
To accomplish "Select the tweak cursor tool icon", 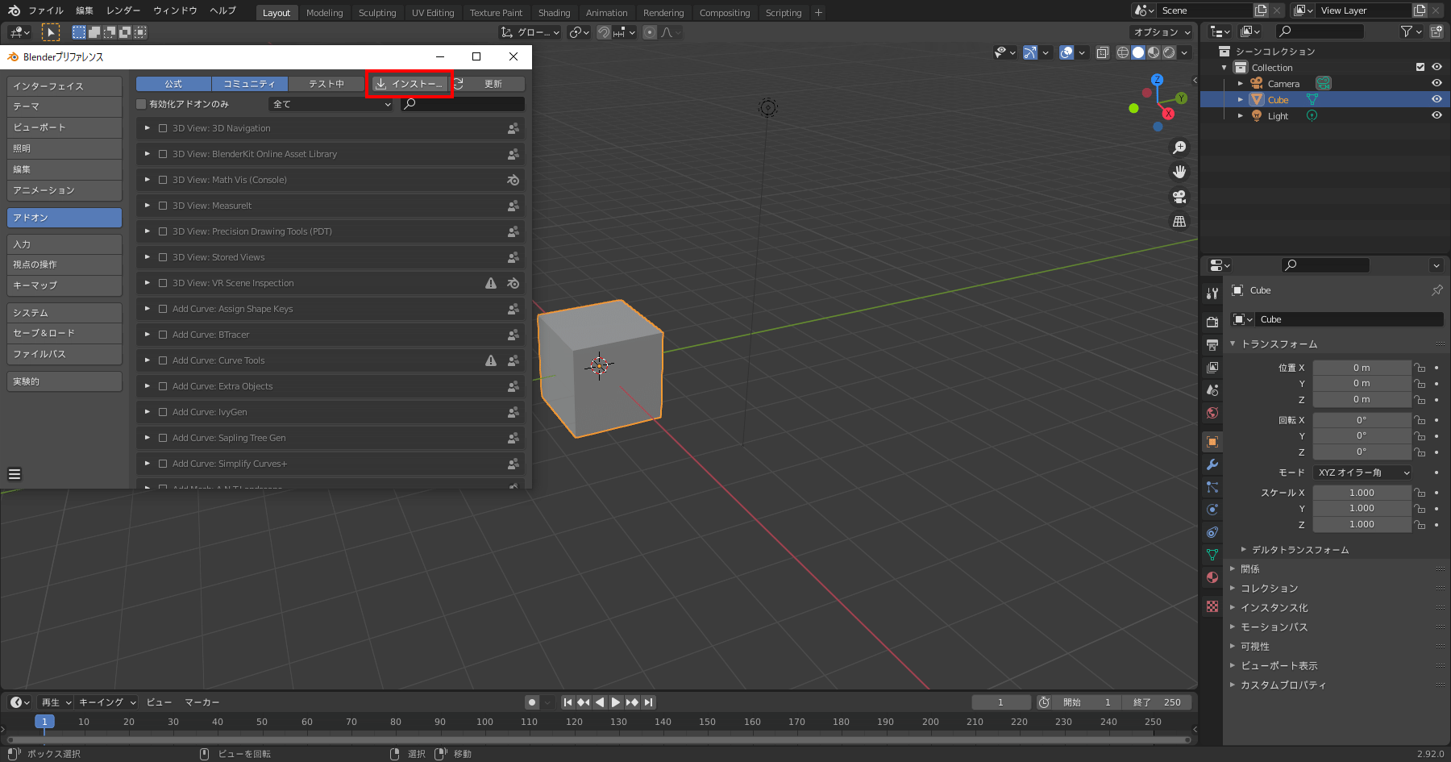I will 50,32.
